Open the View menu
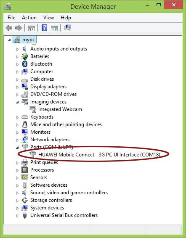This screenshot has height=238, width=186. 48,18
